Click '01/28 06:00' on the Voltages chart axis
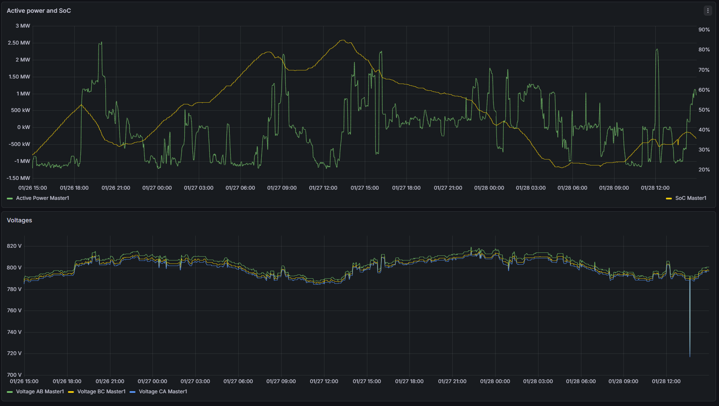Screen dimensions: 719x406 [581, 381]
